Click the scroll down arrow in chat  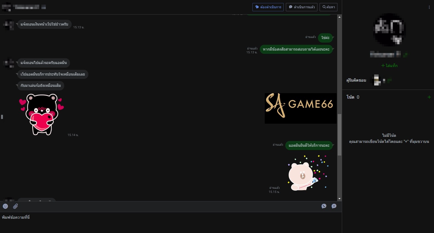[x=339, y=199]
